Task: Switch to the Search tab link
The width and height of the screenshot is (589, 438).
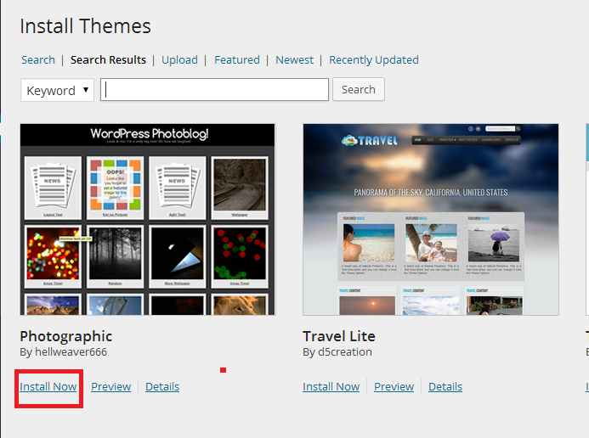Action: pos(38,60)
